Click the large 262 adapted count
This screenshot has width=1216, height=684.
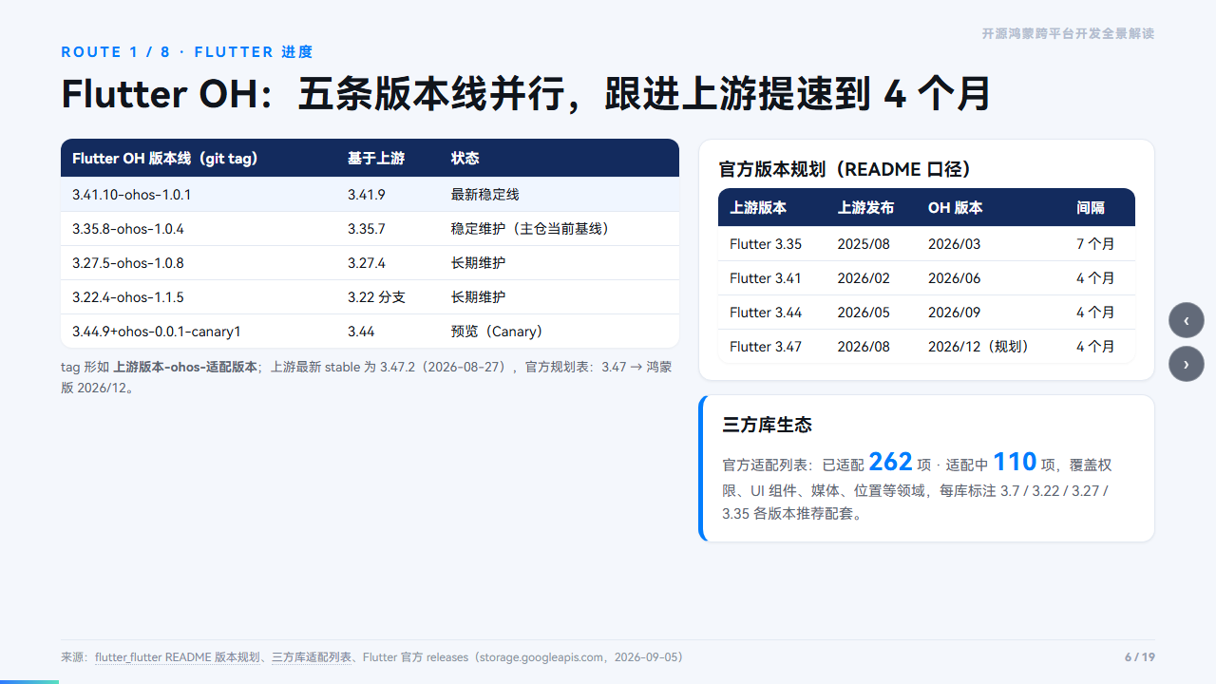tap(890, 462)
